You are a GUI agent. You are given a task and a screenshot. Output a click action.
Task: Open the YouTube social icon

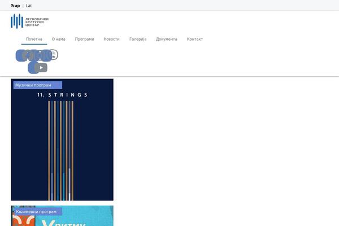41,67
